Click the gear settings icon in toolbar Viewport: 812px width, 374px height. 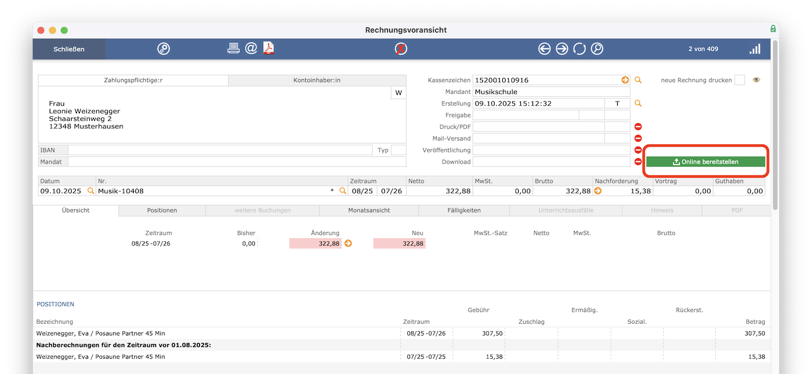pos(163,49)
